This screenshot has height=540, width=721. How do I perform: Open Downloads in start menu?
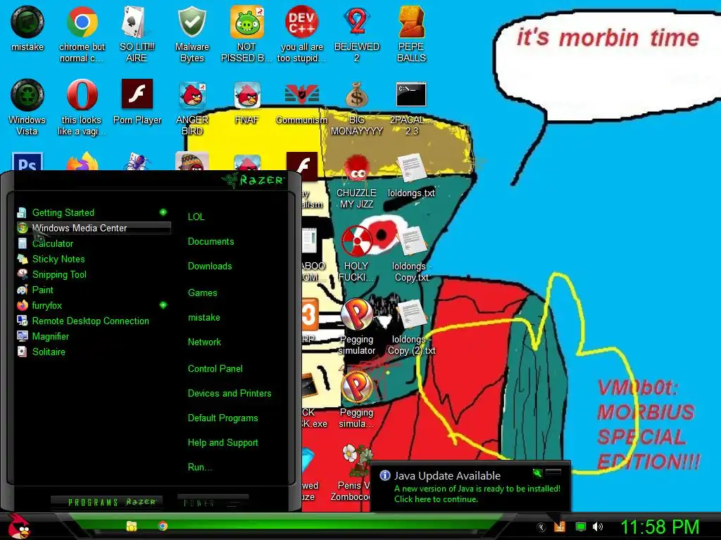pos(210,266)
